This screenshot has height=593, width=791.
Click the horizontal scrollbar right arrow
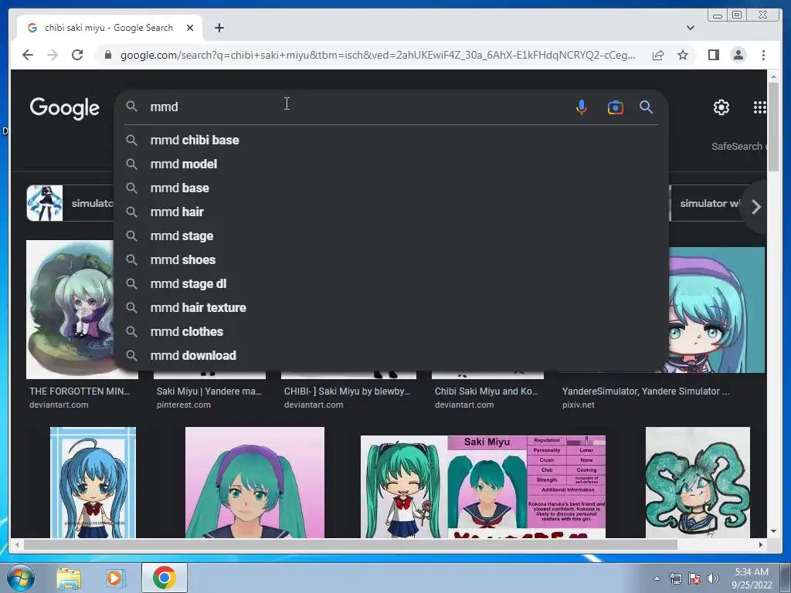click(x=761, y=544)
